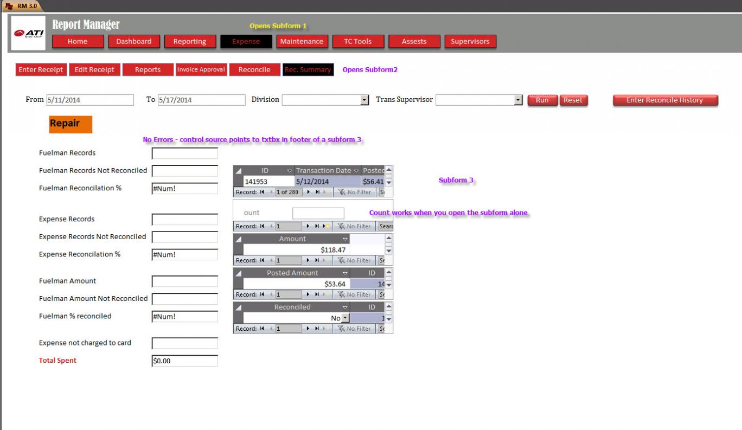Select the Rec. Summary button
The image size is (742, 430).
point(308,70)
